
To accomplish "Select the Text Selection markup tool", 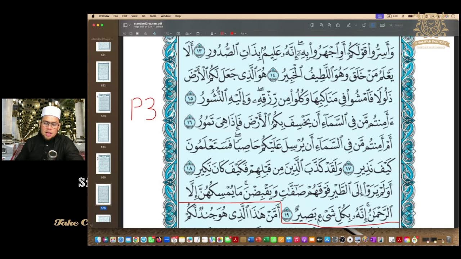I will [124, 33].
